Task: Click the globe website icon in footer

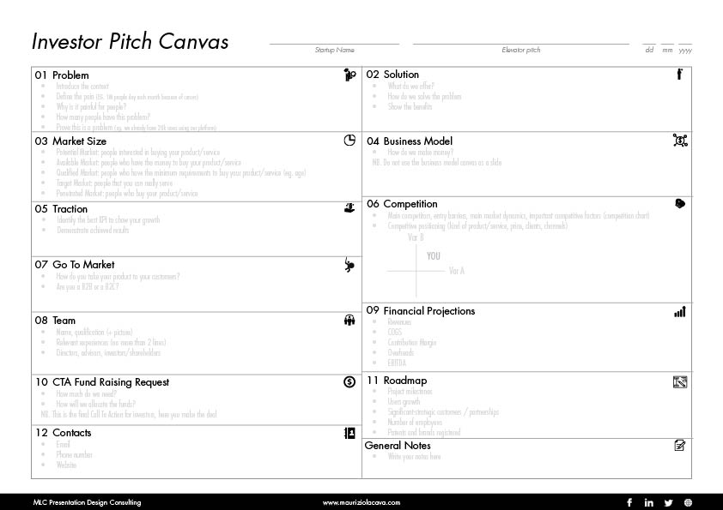Action: click(x=688, y=503)
